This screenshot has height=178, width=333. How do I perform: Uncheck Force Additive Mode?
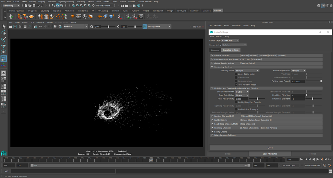tap(236, 85)
